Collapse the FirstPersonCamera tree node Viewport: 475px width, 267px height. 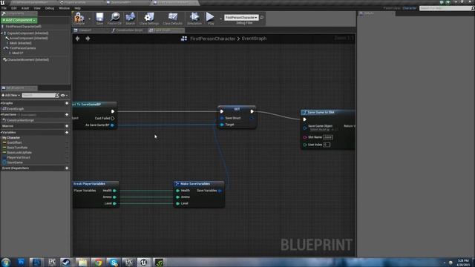tap(4, 48)
